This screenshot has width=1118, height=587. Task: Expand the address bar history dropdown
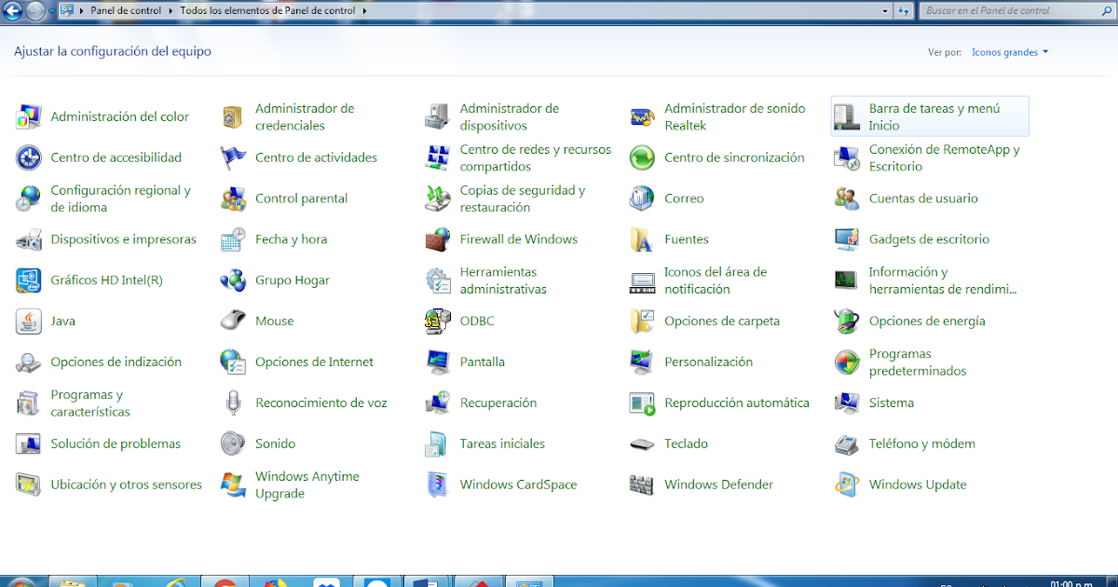[x=886, y=11]
